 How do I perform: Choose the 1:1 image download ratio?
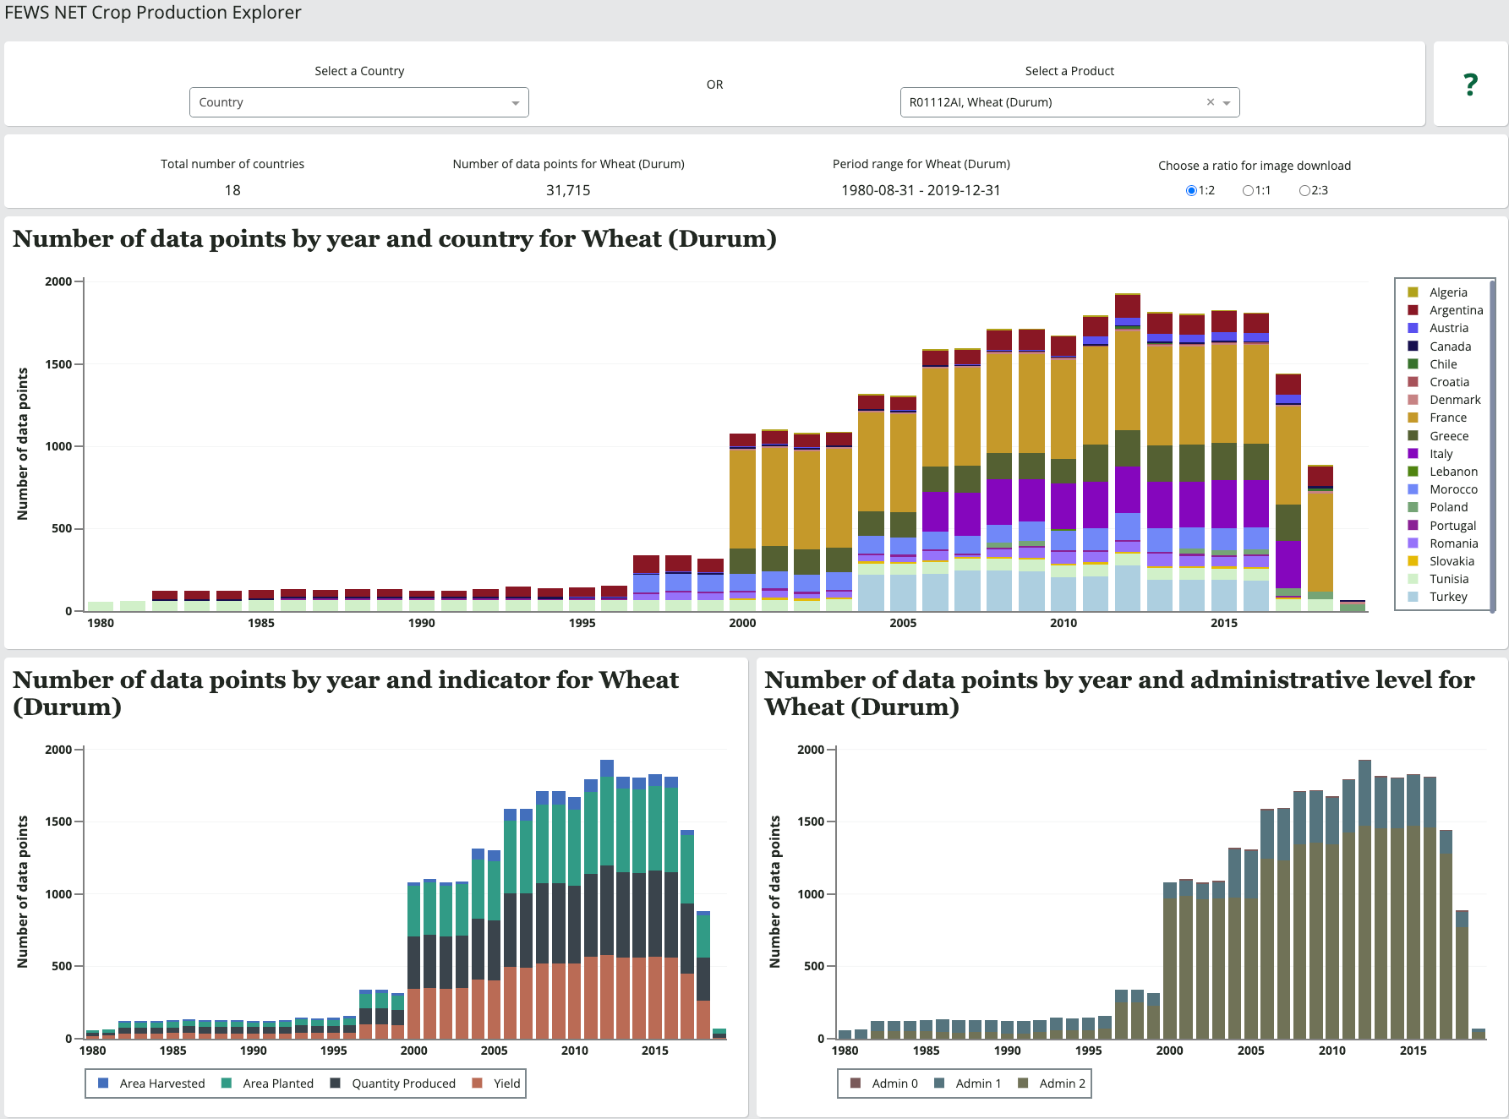point(1248,191)
